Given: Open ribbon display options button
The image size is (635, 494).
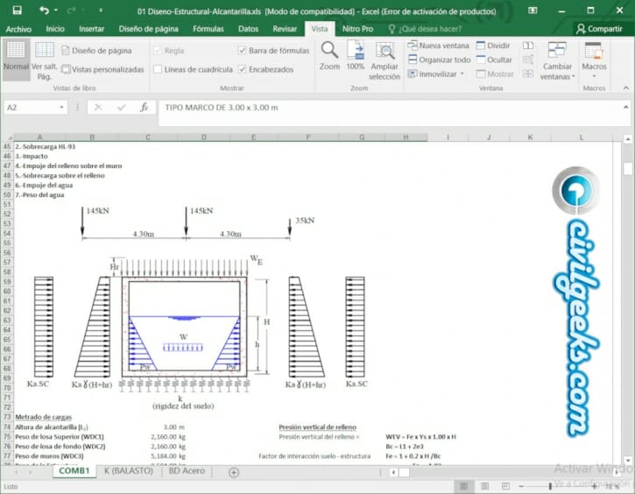Looking at the screenshot, I should click(x=533, y=11).
